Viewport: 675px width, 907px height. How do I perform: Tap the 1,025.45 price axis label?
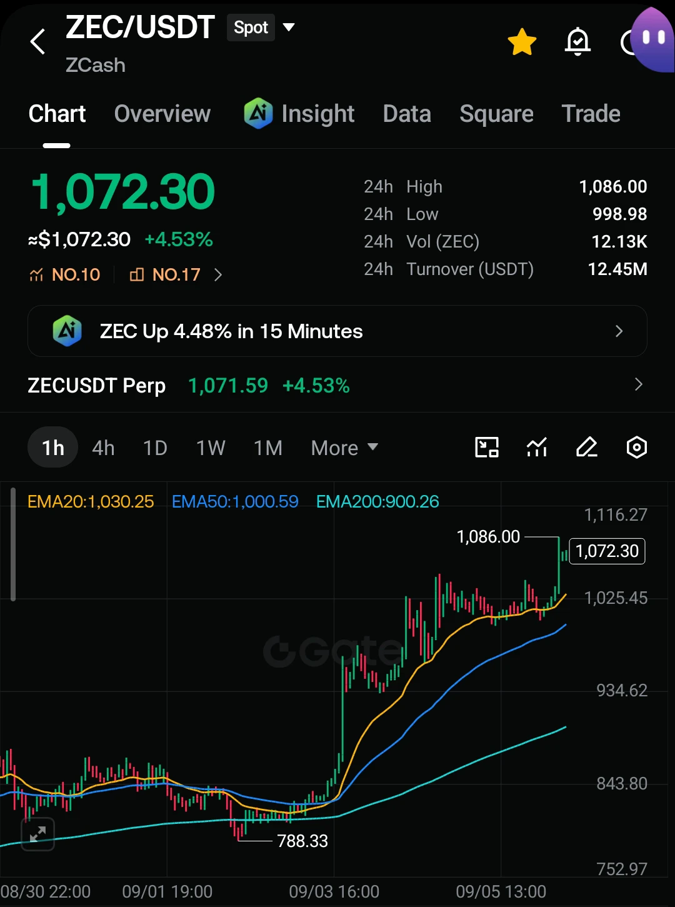616,598
